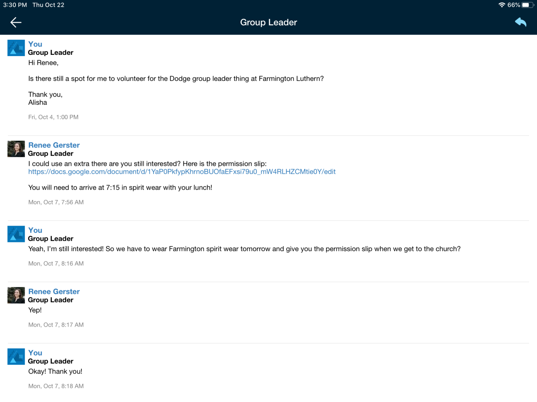537x402 pixels.
Task: Tap the "Yep!" message text
Action: click(35, 310)
